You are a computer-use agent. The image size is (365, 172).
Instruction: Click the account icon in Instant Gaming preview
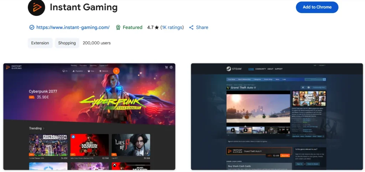point(171,67)
